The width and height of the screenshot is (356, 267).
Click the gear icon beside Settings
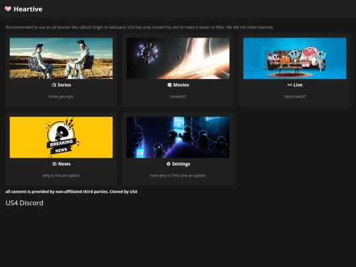pyautogui.click(x=169, y=163)
